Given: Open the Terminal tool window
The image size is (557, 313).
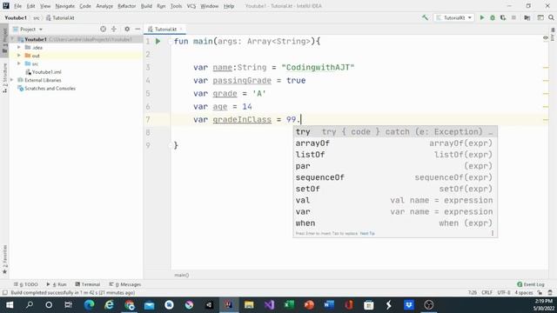Looking at the screenshot, I should pyautogui.click(x=88, y=284).
